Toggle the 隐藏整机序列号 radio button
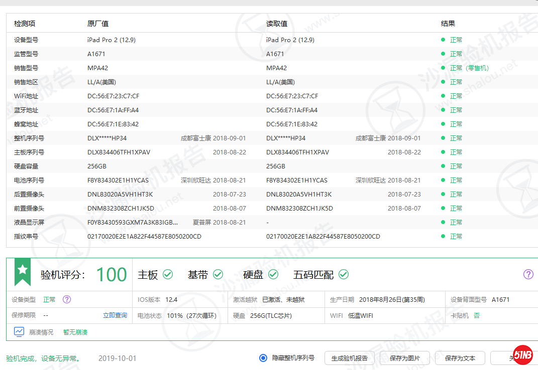 (263, 358)
